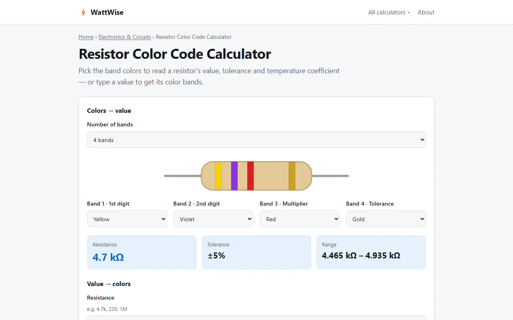Viewport: 513px width, 320px height.
Task: Click the Resistor Color Code Calculator heading
Action: pos(175,54)
